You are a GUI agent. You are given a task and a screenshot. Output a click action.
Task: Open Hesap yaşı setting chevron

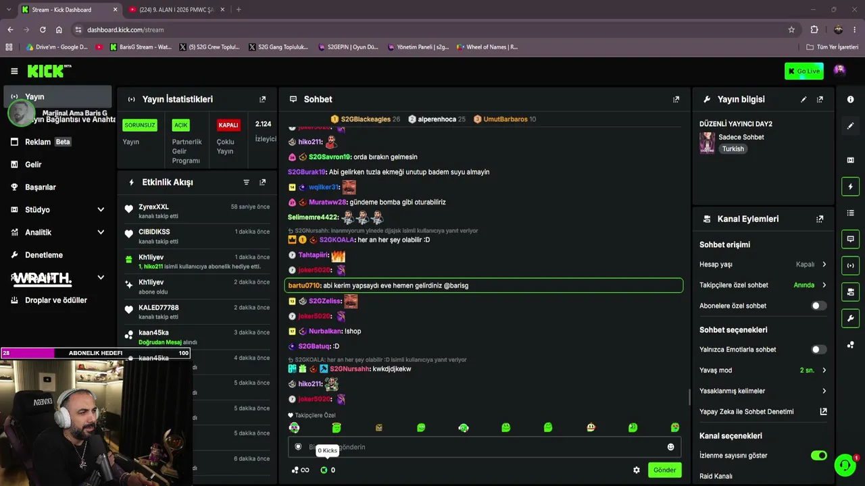coord(824,265)
